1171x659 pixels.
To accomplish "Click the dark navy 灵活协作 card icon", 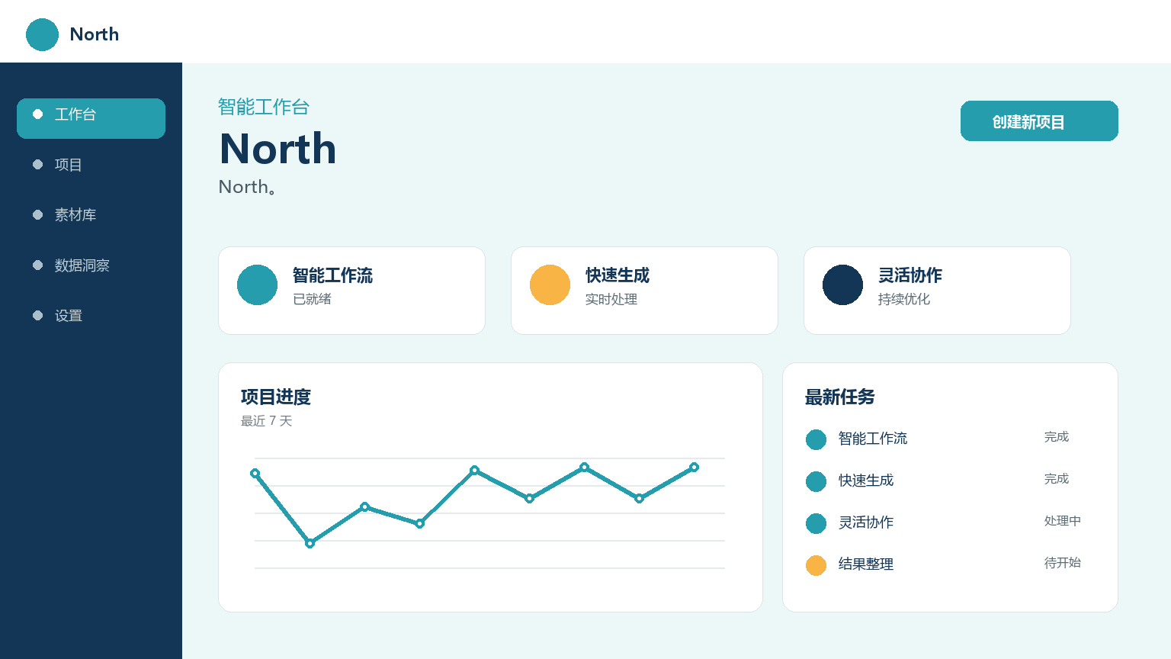I will coord(842,284).
